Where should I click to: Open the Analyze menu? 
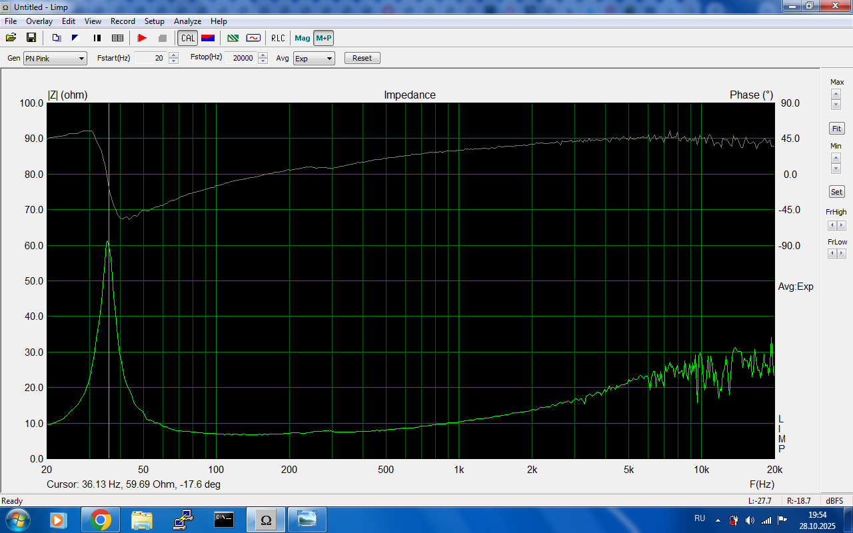pyautogui.click(x=188, y=21)
